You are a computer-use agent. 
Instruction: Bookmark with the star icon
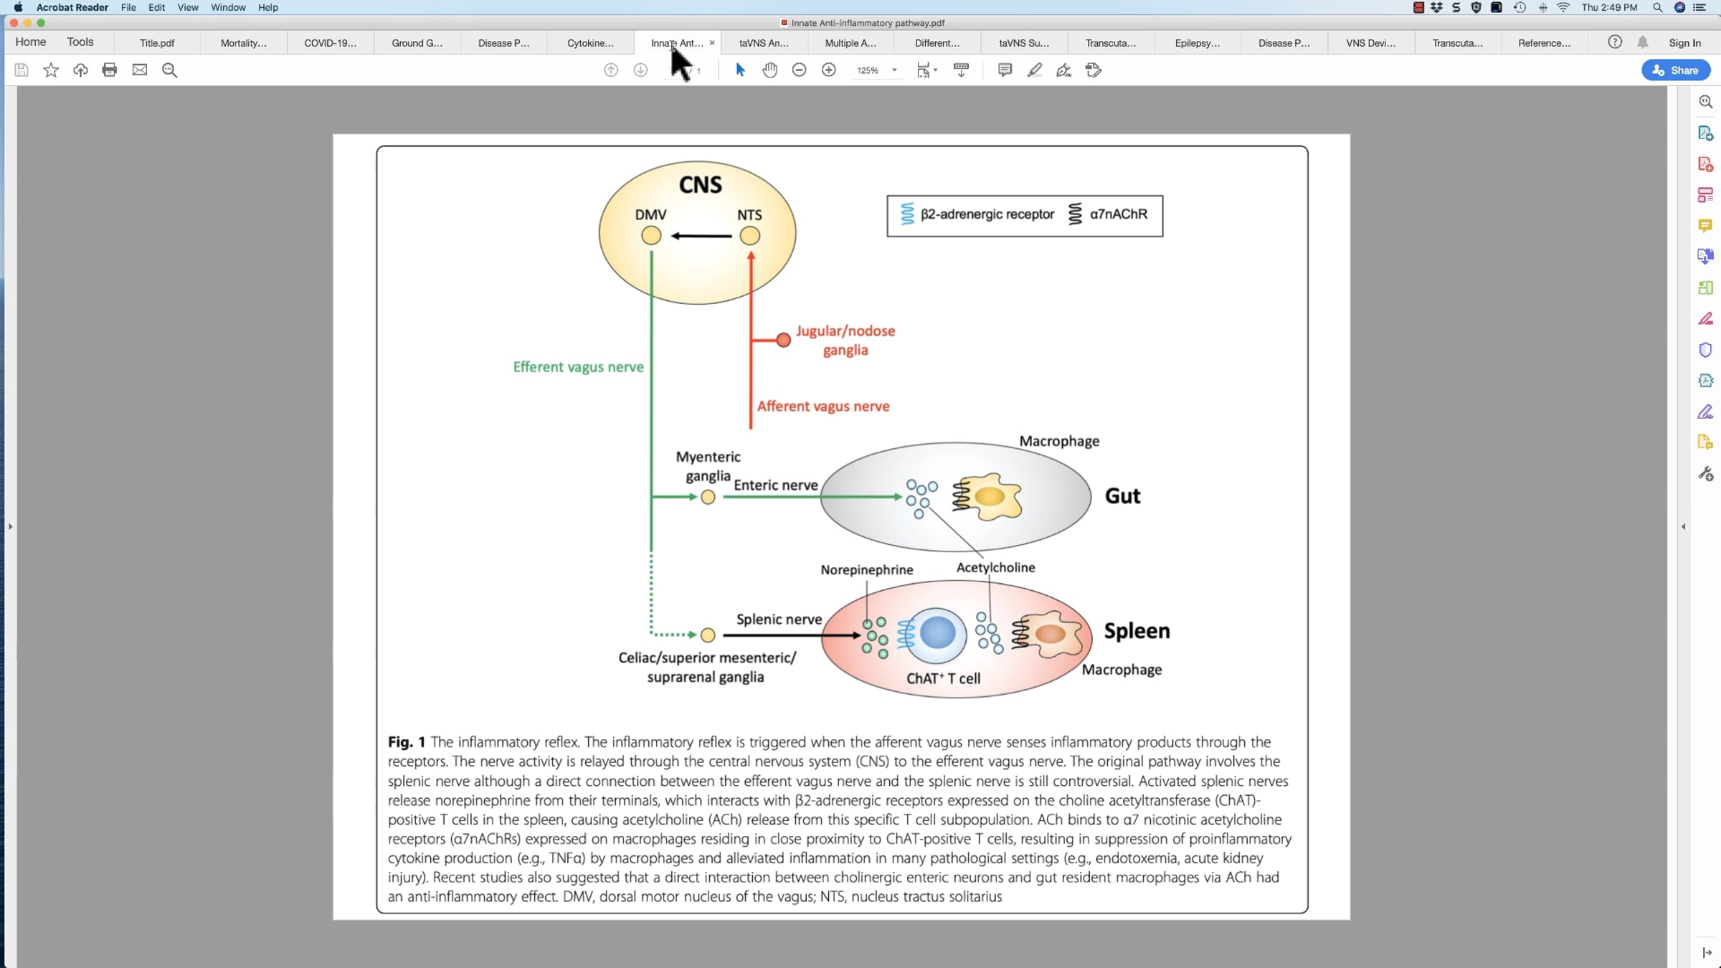(x=51, y=70)
